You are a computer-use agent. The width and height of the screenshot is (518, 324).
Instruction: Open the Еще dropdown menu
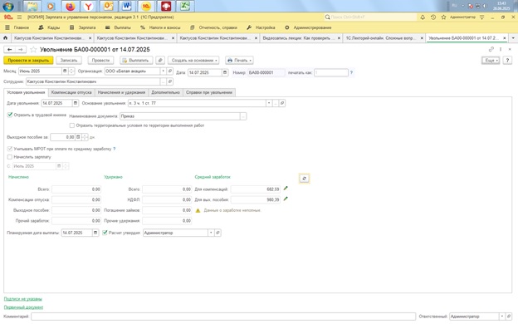point(491,60)
